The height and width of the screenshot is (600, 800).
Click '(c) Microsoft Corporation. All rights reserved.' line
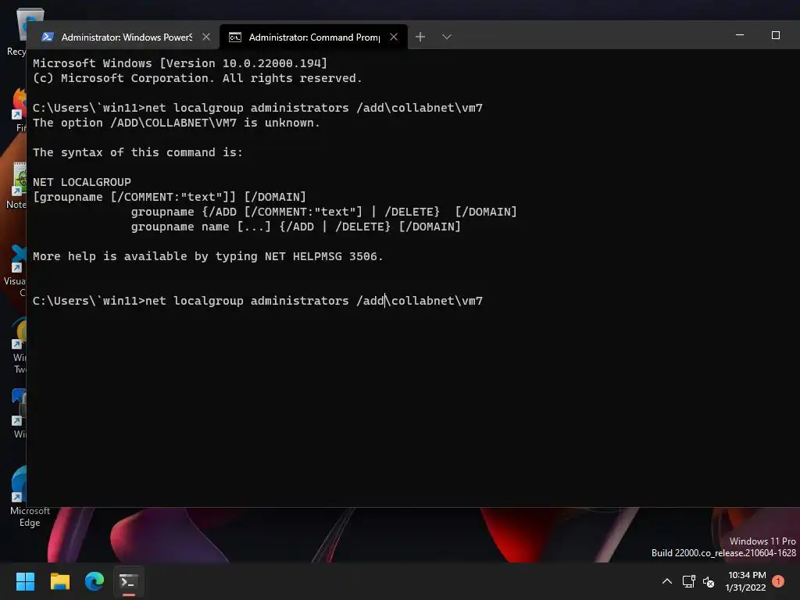click(x=198, y=78)
